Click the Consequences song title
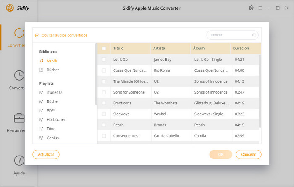Viewport: 294px width, 187px height. click(126, 136)
